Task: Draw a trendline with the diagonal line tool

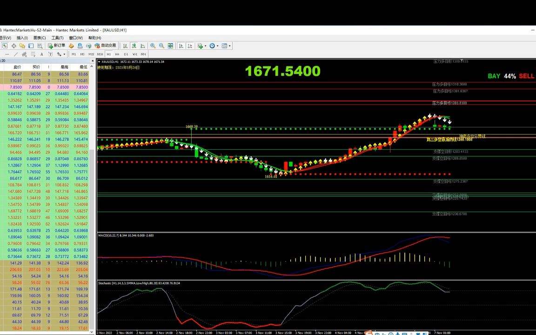Action: tap(15, 54)
